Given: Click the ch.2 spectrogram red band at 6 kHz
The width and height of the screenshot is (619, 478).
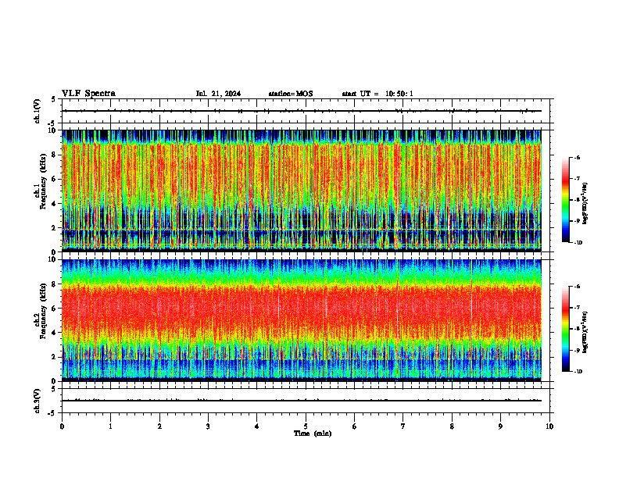Looking at the screenshot, I should pos(302,308).
